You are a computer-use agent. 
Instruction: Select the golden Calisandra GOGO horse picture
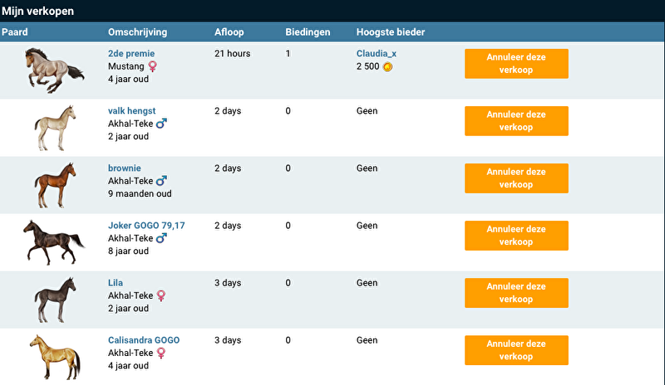point(54,355)
